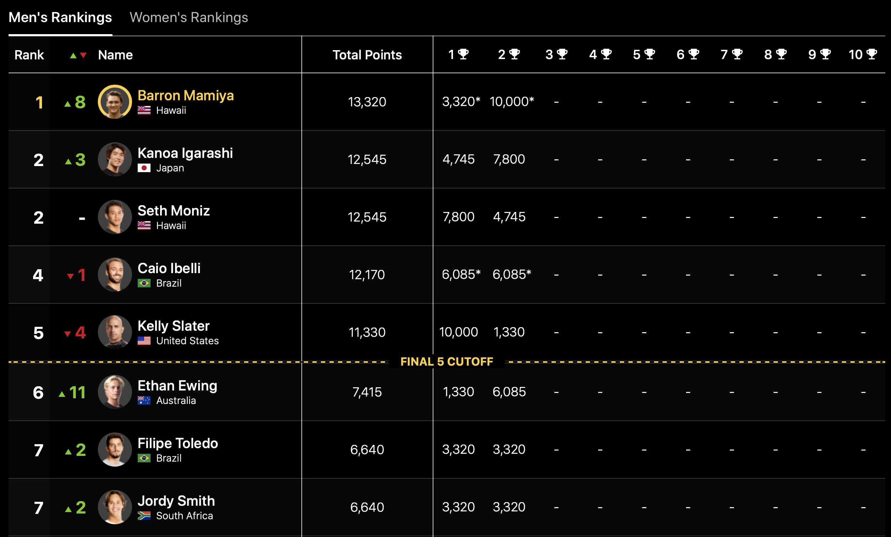Open Barron Mamiya's profile link
Image resolution: width=891 pixels, height=537 pixels.
(185, 95)
